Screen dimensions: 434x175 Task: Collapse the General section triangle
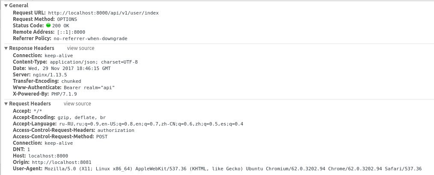[6, 6]
